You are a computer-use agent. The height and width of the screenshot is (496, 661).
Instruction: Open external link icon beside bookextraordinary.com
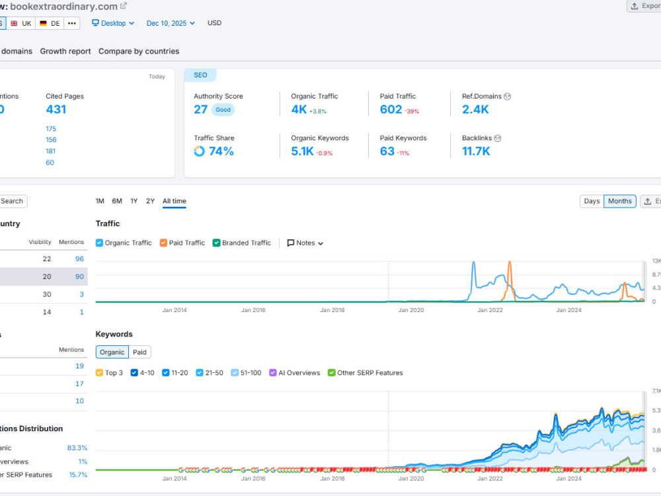(x=124, y=6)
